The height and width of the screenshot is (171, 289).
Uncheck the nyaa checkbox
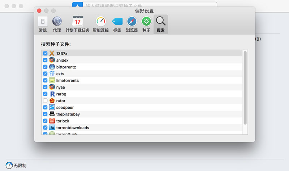point(45,87)
